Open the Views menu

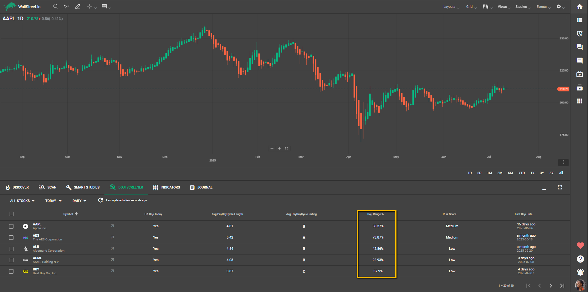point(504,7)
